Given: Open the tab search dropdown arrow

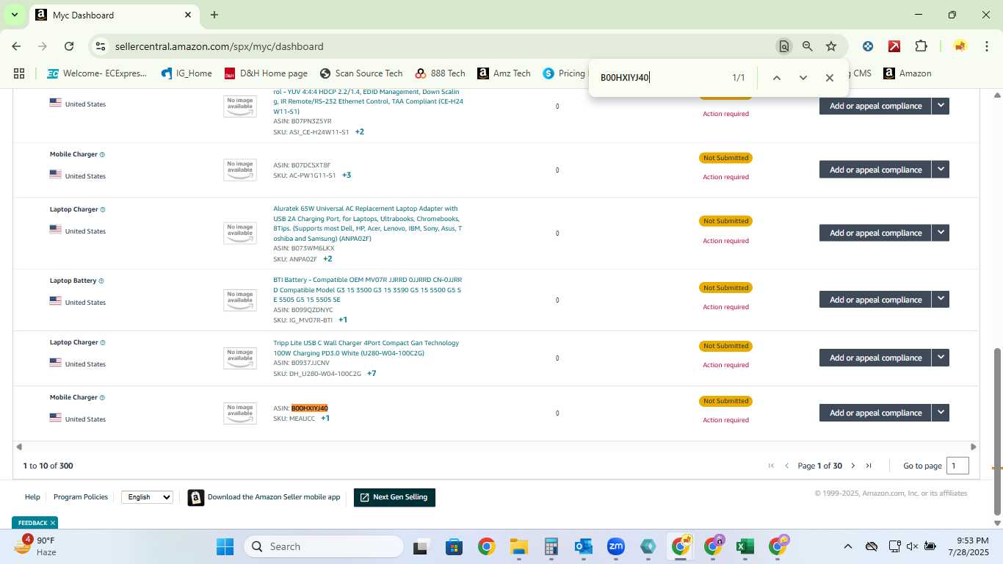Looking at the screenshot, I should click(x=14, y=15).
